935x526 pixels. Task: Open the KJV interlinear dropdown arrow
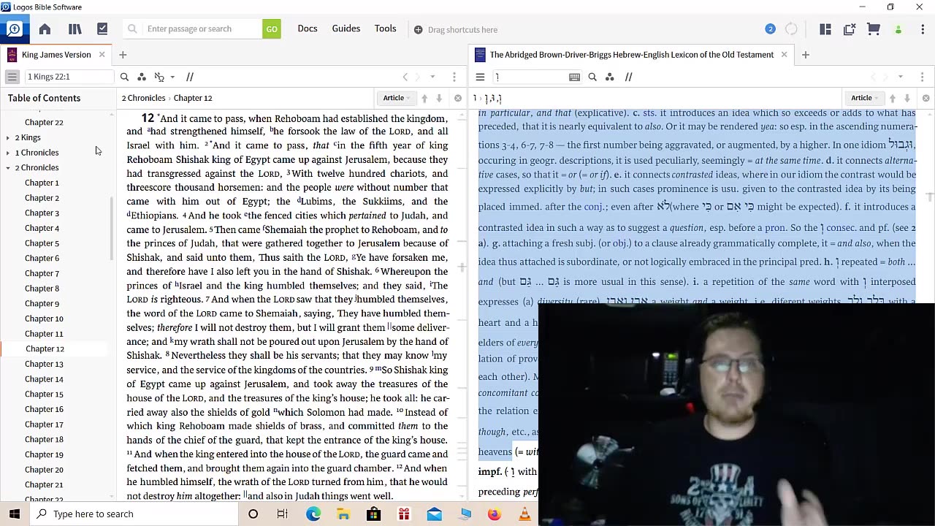click(x=172, y=77)
